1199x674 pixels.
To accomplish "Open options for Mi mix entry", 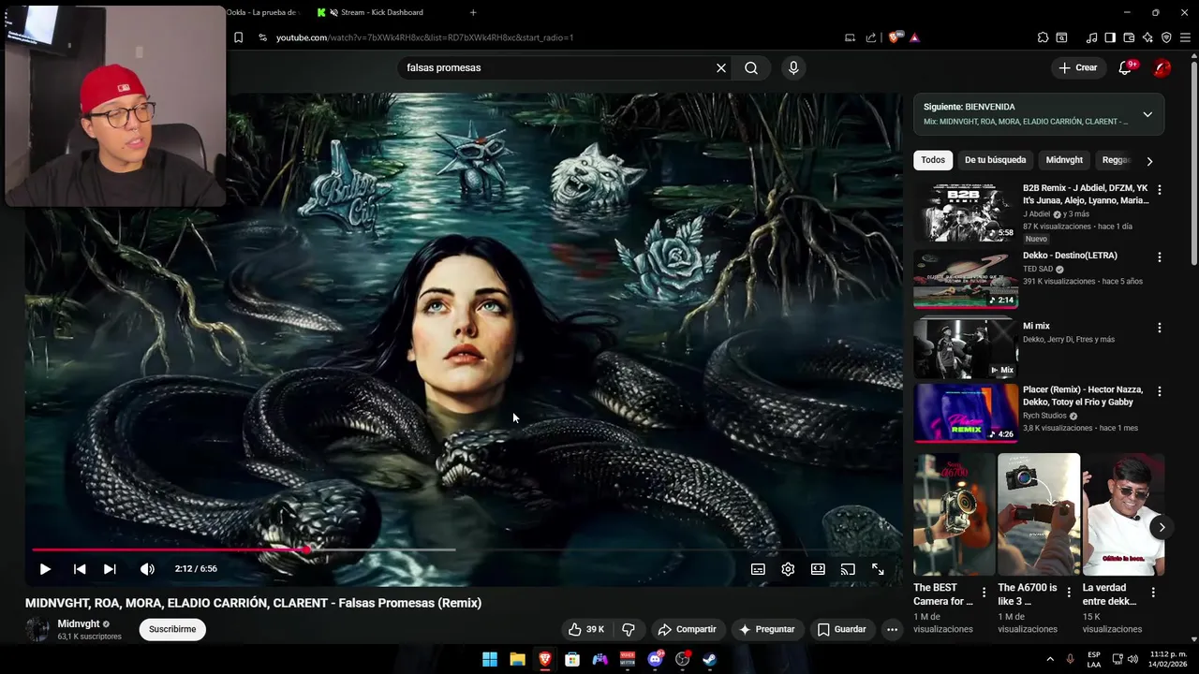I will 1160,328.
